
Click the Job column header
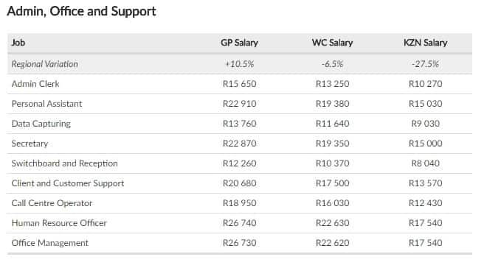pos(18,43)
